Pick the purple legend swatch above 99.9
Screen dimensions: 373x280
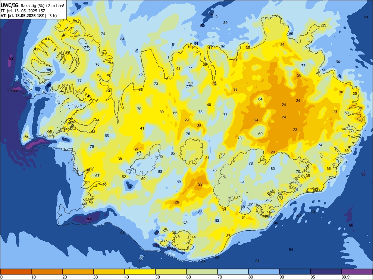pos(357,272)
